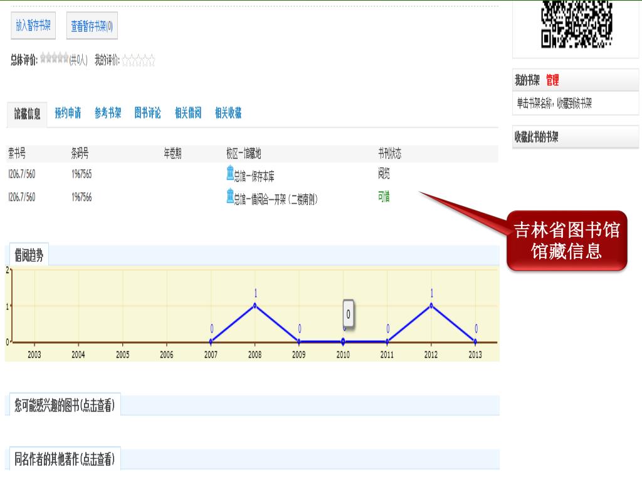Click the QR code image
642x481 pixels.
[x=577, y=24]
